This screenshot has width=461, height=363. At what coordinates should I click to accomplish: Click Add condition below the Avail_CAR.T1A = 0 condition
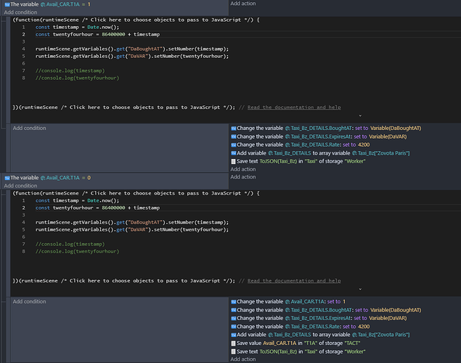tap(20, 186)
